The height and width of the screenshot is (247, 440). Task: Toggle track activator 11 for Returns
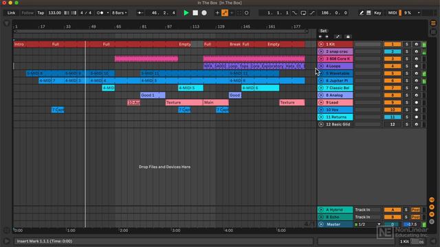coord(393,117)
